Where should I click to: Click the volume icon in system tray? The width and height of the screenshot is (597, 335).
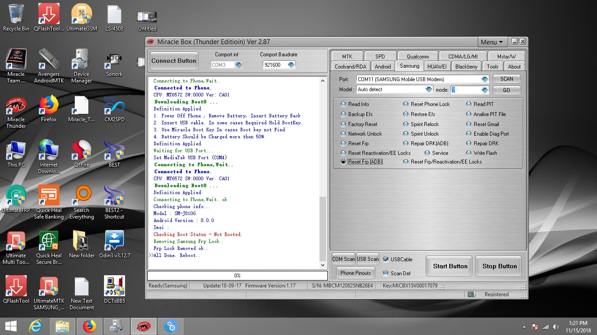click(x=556, y=327)
